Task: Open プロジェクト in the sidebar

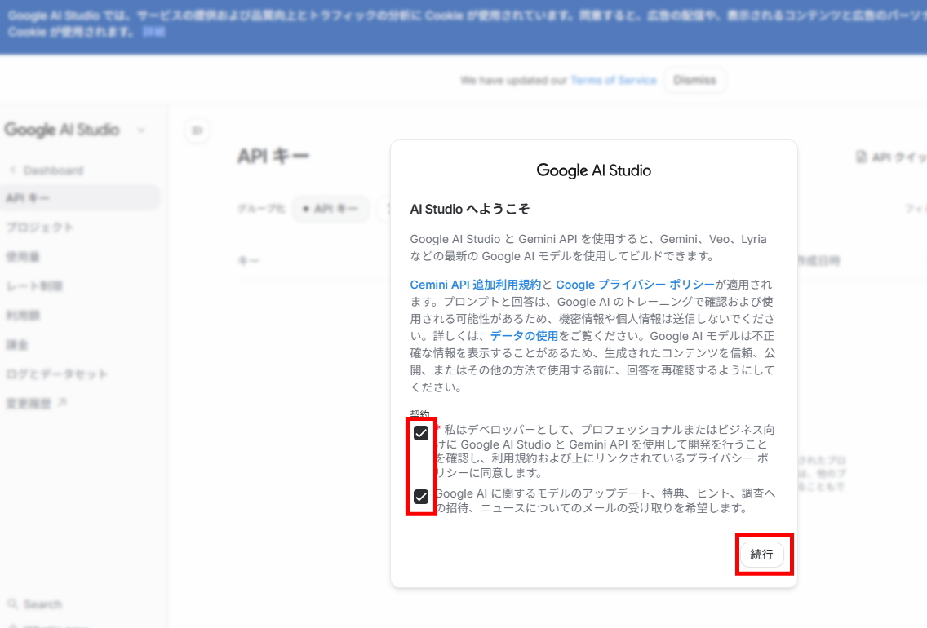Action: pos(39,228)
